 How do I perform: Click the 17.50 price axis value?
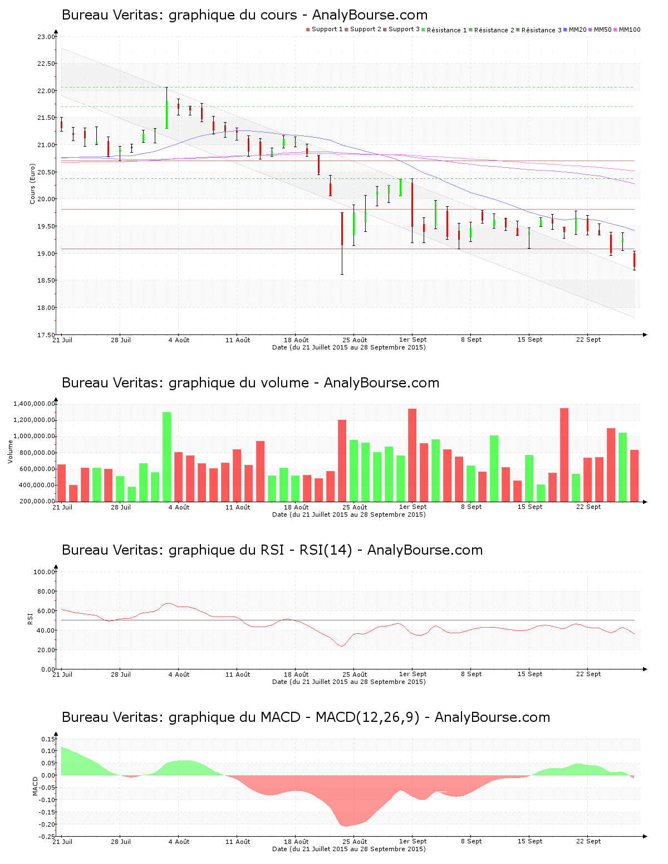46,335
